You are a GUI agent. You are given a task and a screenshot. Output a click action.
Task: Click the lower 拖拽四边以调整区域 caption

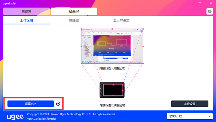(x=112, y=105)
